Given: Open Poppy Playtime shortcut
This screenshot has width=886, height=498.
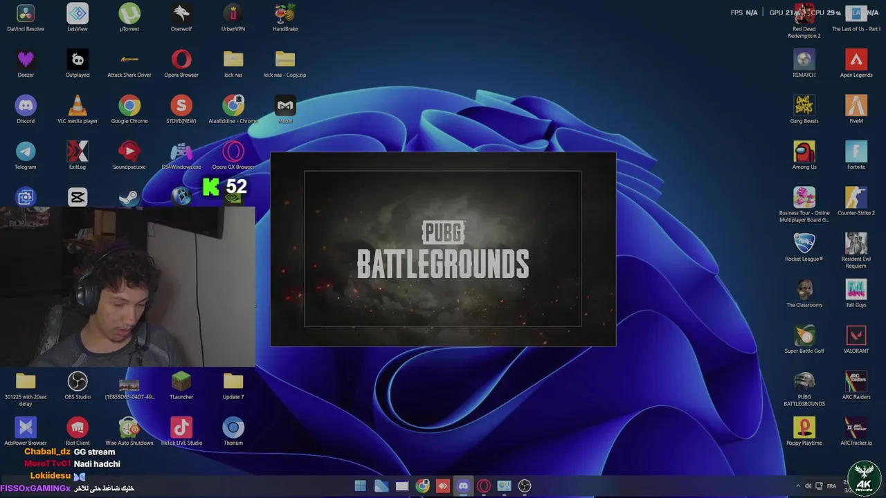Looking at the screenshot, I should [x=804, y=432].
